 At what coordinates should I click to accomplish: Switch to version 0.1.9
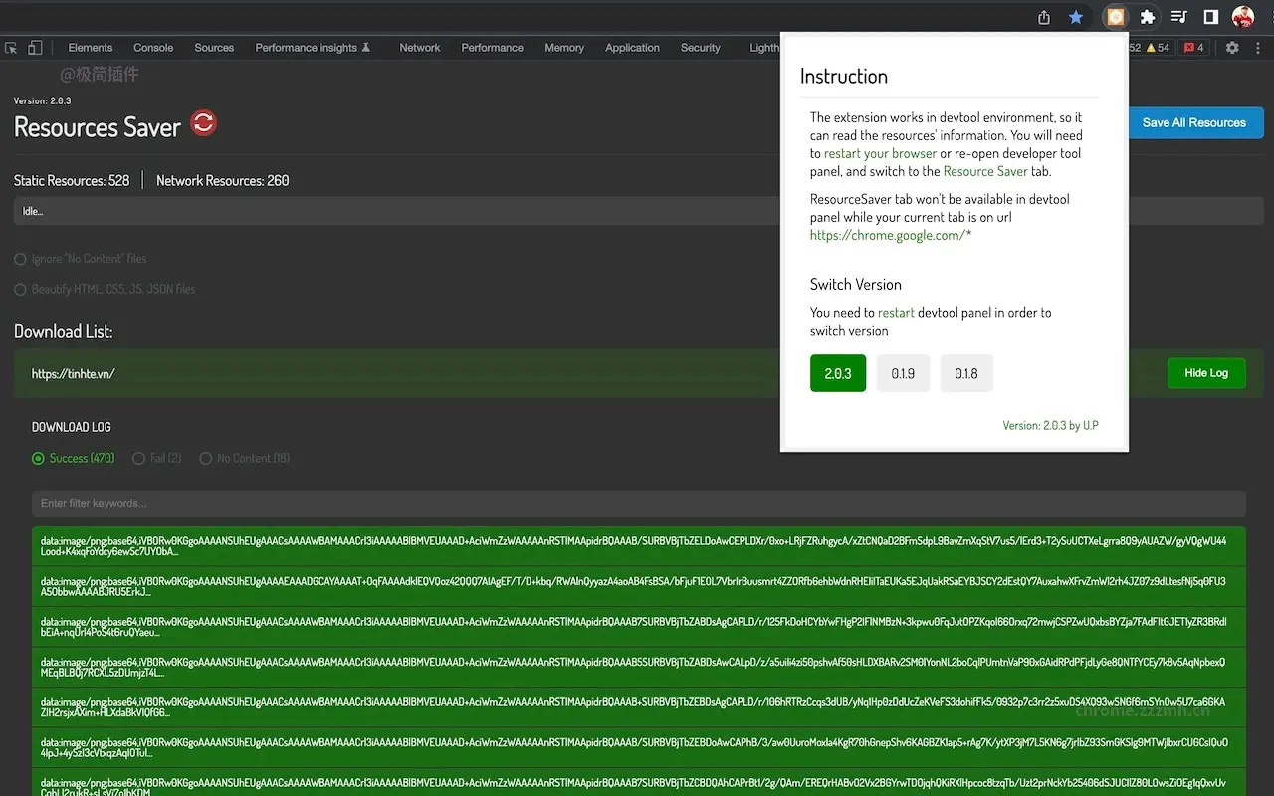coord(903,374)
